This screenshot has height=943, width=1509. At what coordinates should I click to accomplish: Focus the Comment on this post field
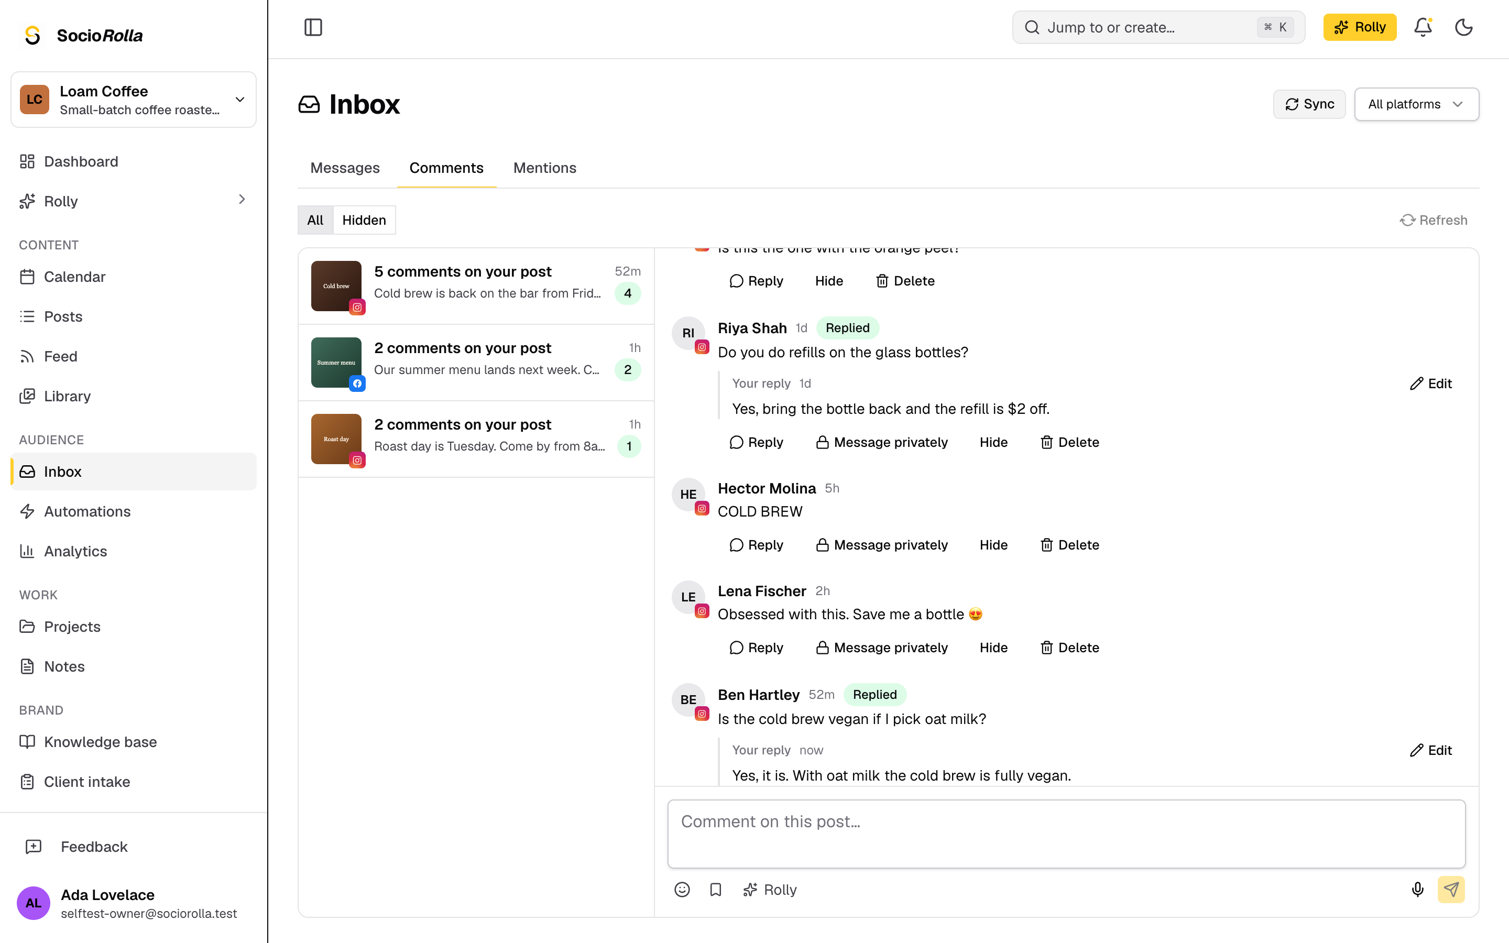pos(1066,834)
